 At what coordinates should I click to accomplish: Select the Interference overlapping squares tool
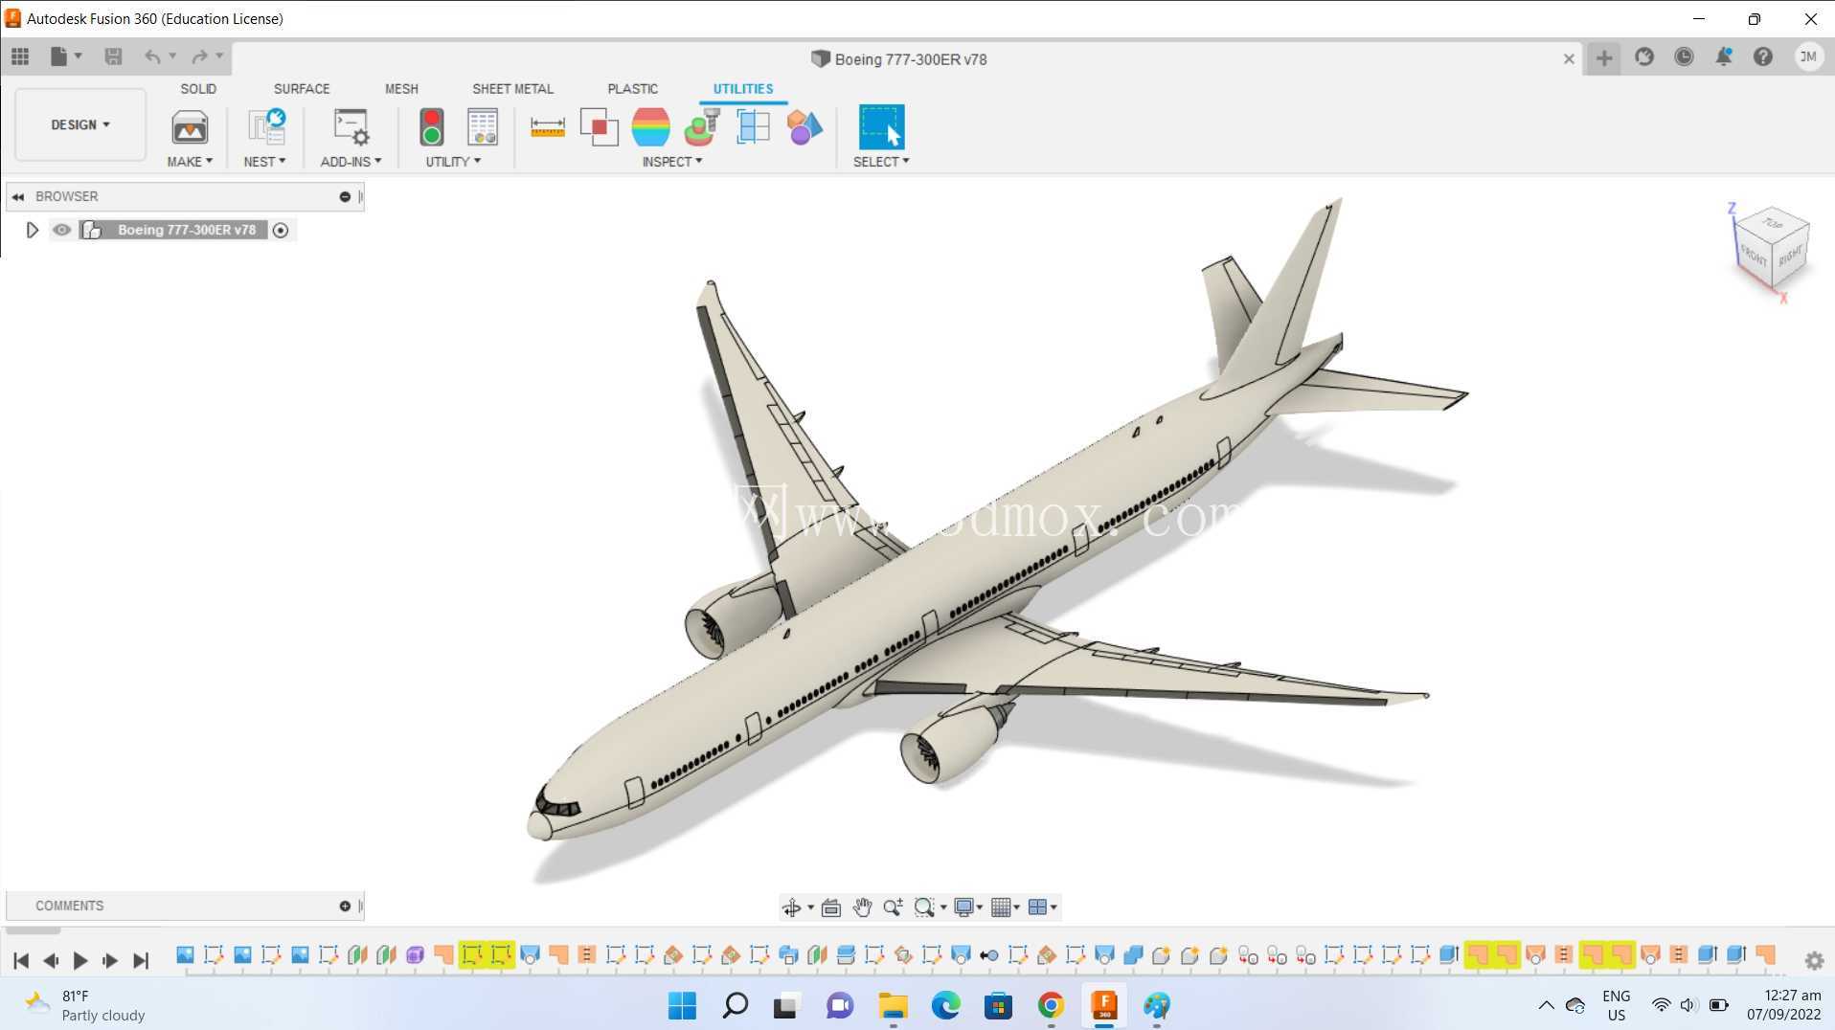[600, 127]
